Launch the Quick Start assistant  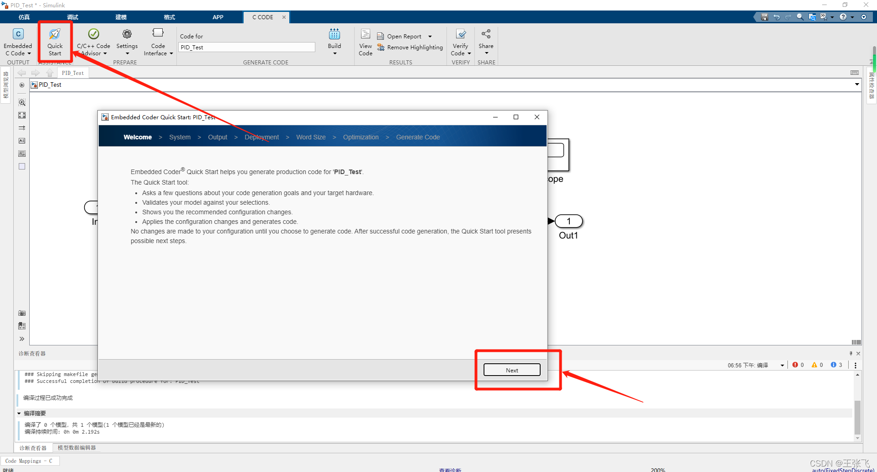(55, 42)
